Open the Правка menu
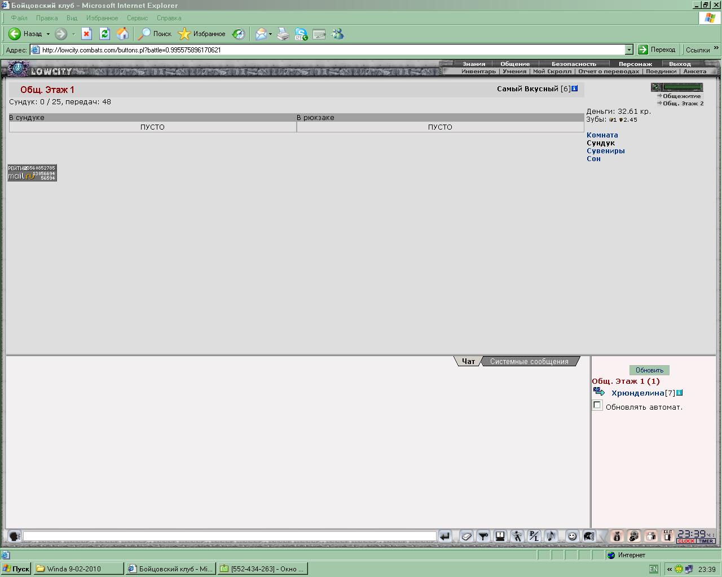Screen dimensions: 722x577 coord(47,18)
